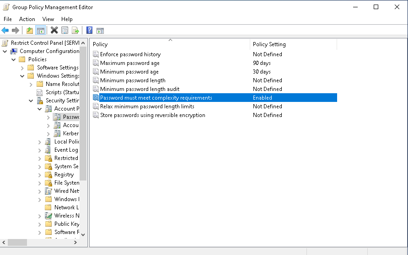Collapse the Security Settings tree node

(31, 101)
